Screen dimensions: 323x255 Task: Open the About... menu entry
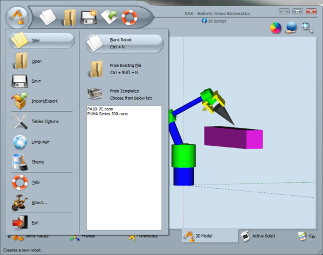click(42, 202)
